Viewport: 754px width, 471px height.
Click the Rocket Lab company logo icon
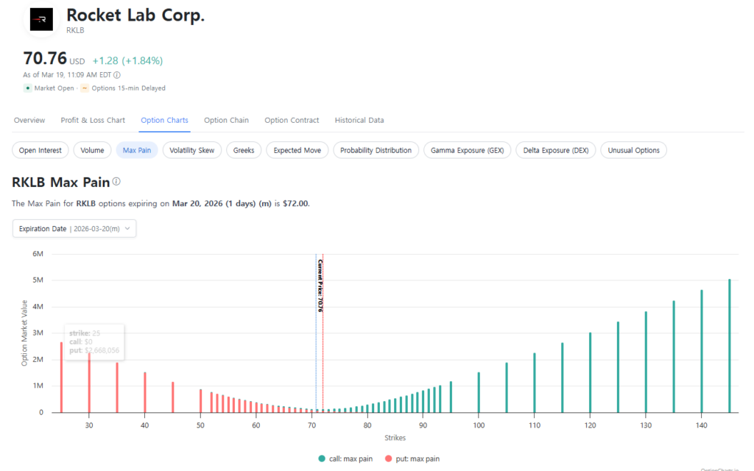click(x=41, y=19)
